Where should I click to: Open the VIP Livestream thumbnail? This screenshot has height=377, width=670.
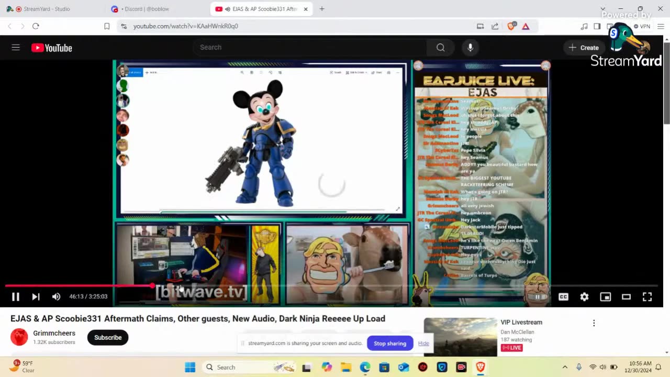pos(460,337)
